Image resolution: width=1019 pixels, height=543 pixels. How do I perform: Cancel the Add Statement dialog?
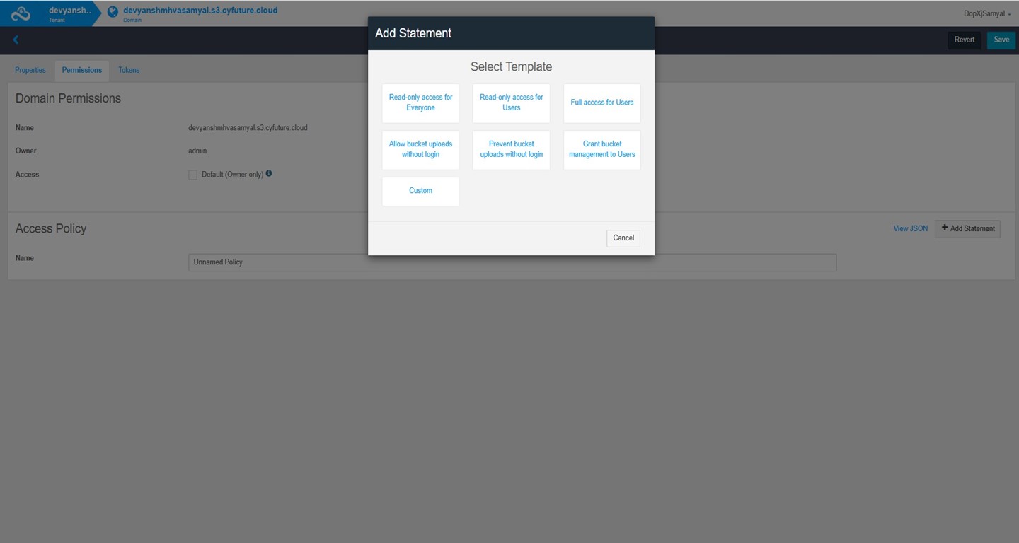(623, 238)
